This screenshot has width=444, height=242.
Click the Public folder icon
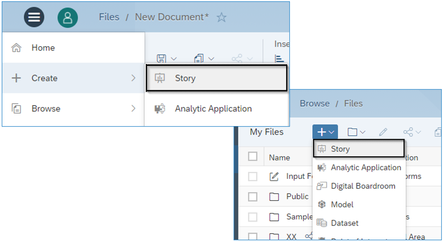(274, 196)
